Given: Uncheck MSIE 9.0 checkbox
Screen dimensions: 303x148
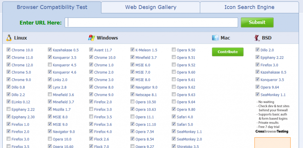Looking at the screenshot, I should pyautogui.click(x=50, y=124).
